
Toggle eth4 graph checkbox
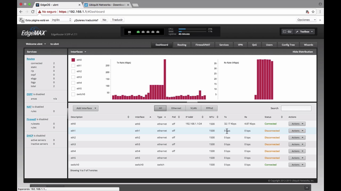(x=73, y=83)
